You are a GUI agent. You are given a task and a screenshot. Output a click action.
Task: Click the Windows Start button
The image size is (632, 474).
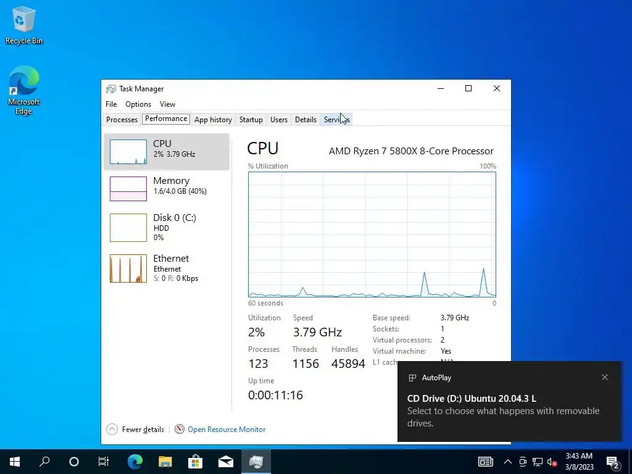pos(15,462)
